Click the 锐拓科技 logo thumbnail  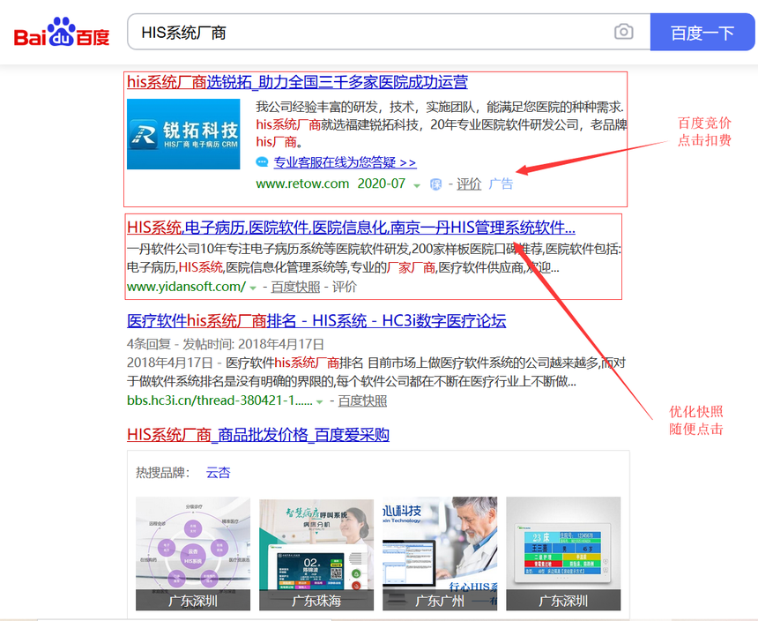pyautogui.click(x=183, y=134)
